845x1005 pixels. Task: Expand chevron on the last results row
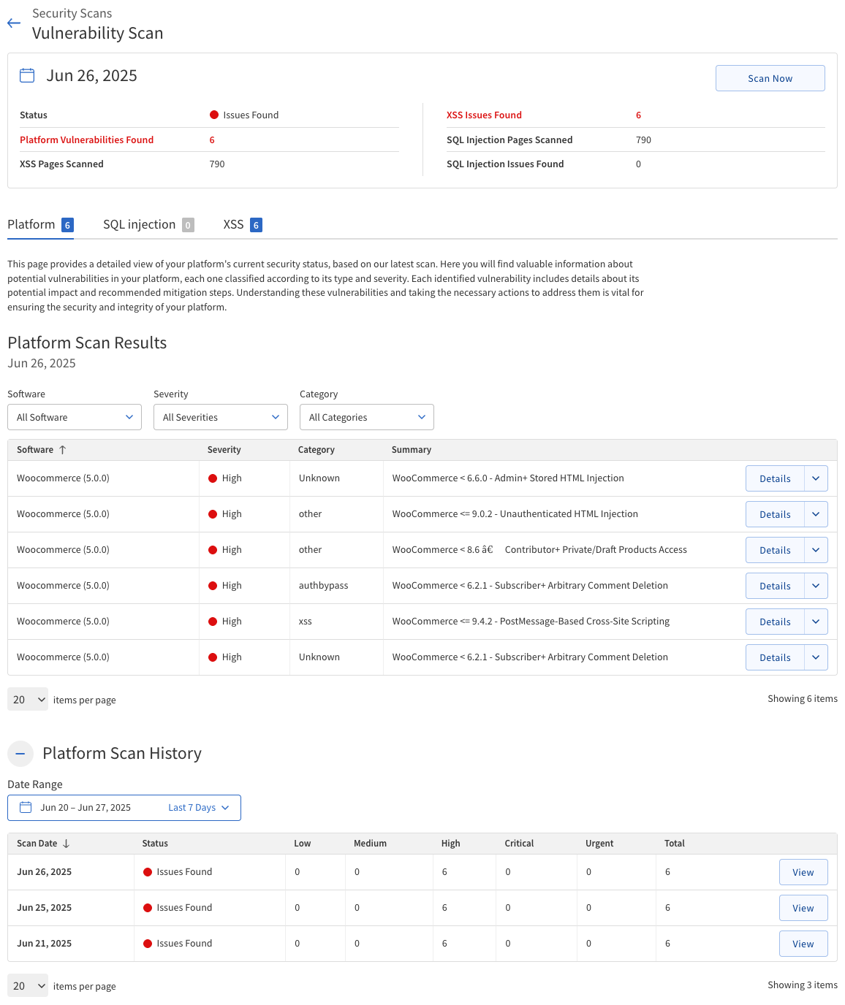pos(816,657)
